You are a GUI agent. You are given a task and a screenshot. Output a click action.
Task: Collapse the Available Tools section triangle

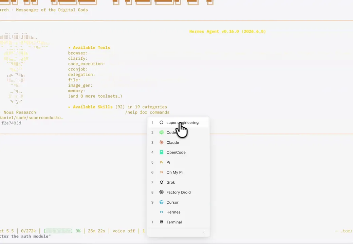(x=69, y=48)
